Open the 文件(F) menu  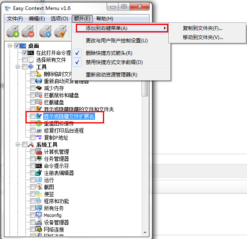pyautogui.click(x=15, y=19)
